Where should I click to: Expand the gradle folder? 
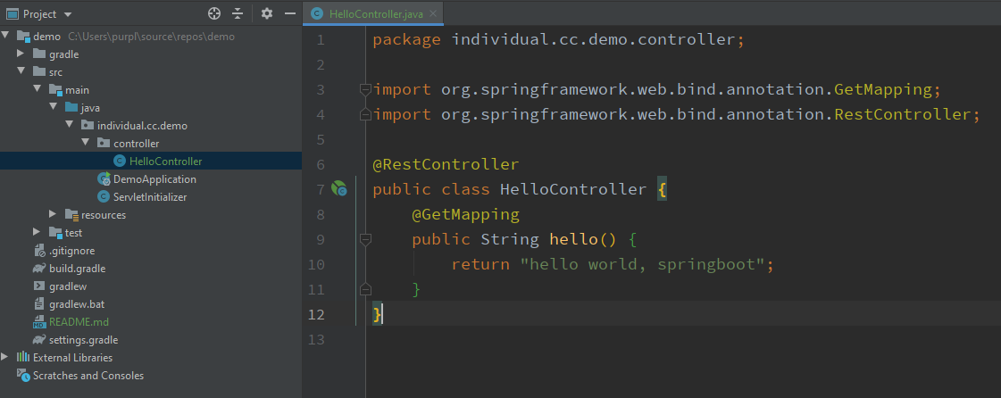[21, 54]
